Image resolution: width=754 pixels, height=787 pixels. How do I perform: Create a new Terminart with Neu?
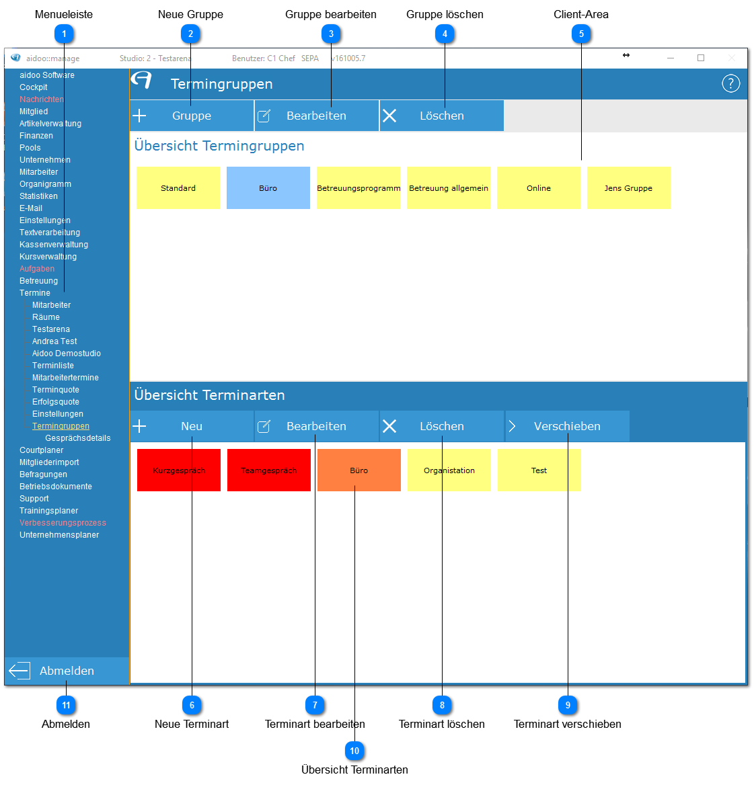[x=192, y=427]
